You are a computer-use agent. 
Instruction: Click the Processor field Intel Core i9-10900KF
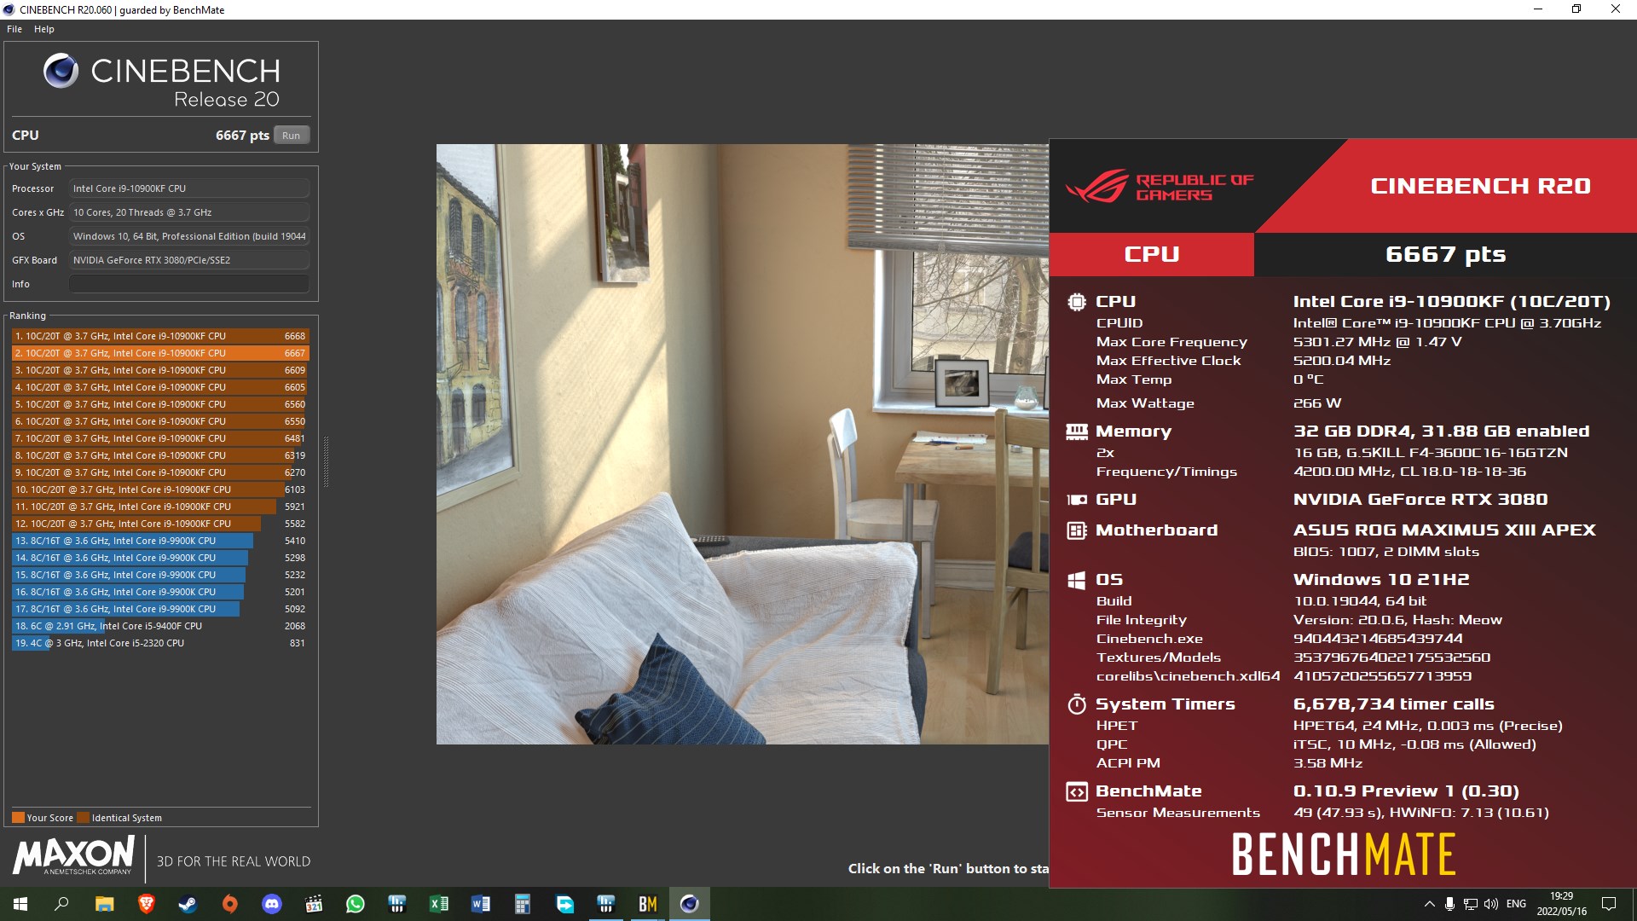pyautogui.click(x=189, y=188)
